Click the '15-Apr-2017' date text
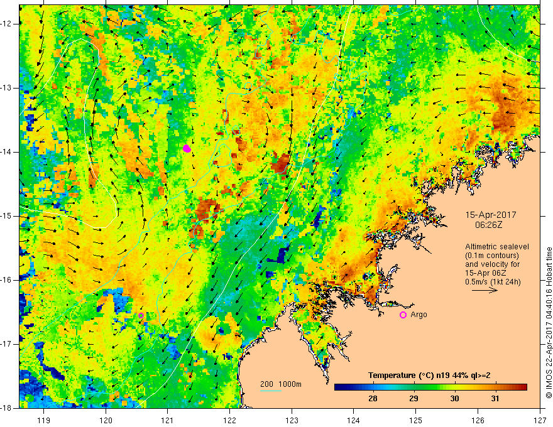This screenshot has width=553, height=427. pyautogui.click(x=491, y=215)
